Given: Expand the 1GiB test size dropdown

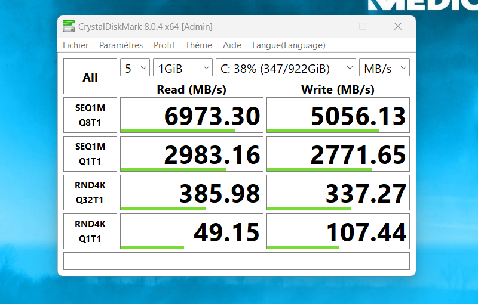Looking at the screenshot, I should 182,68.
